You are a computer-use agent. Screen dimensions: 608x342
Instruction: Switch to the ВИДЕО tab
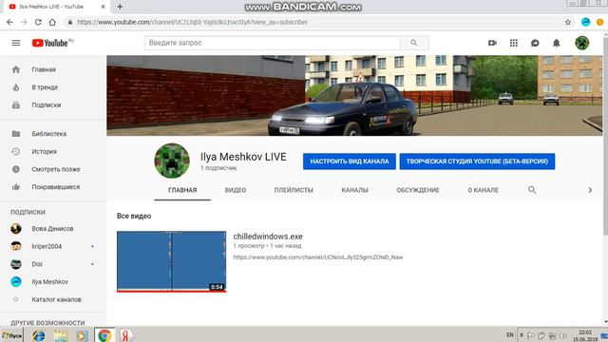[x=236, y=190]
